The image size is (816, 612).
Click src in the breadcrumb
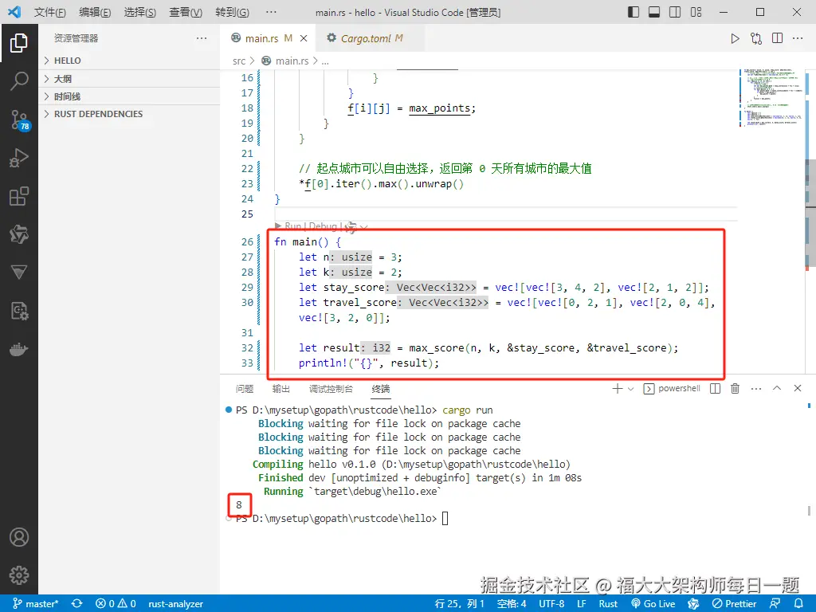click(x=239, y=61)
